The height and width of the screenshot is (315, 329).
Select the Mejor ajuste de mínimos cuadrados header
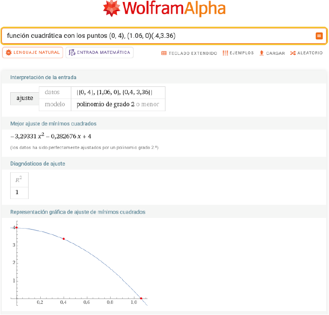tap(53, 123)
